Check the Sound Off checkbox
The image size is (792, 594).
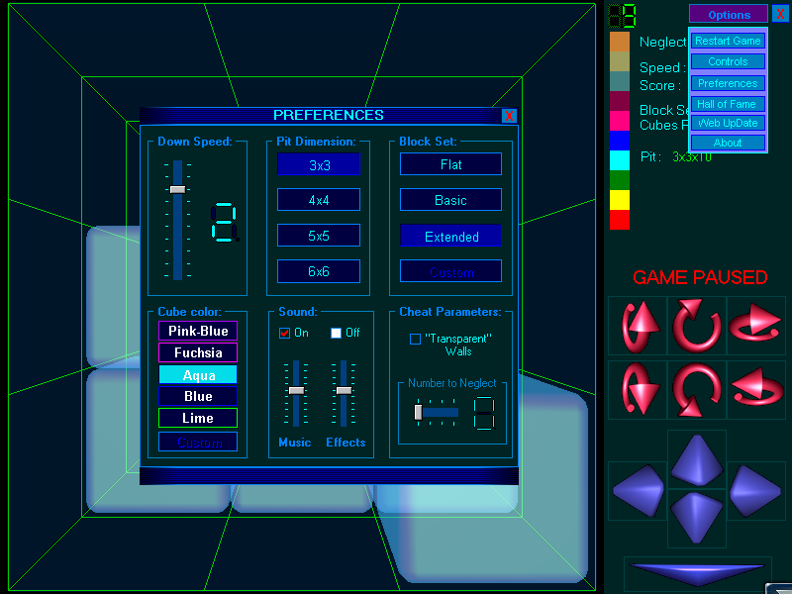point(336,333)
